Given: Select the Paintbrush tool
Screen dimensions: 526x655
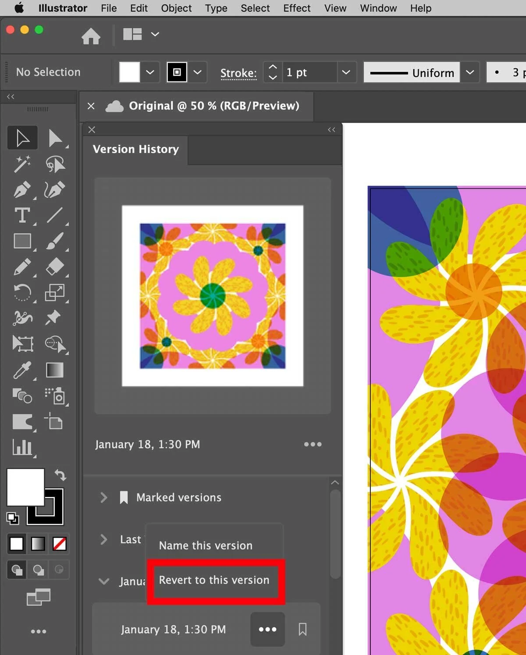Looking at the screenshot, I should pyautogui.click(x=55, y=241).
